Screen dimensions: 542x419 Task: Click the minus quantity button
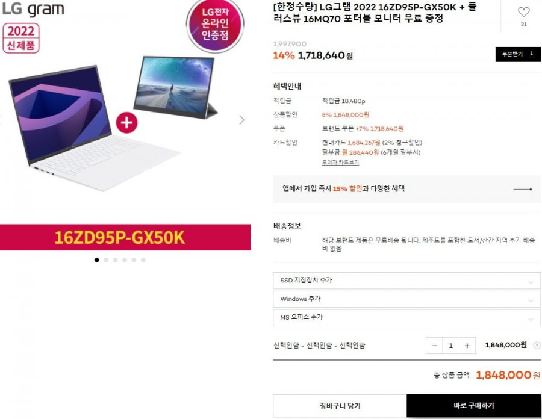click(434, 346)
